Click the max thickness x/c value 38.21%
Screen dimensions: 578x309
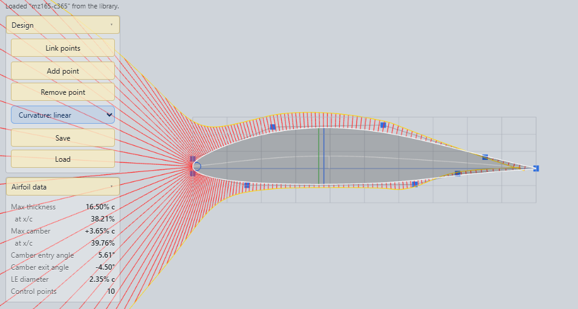pos(103,219)
